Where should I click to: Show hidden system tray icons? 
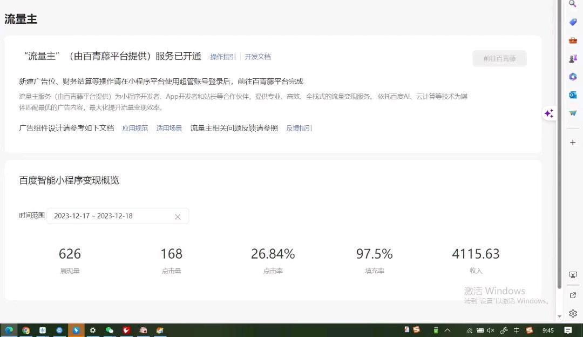point(448,330)
